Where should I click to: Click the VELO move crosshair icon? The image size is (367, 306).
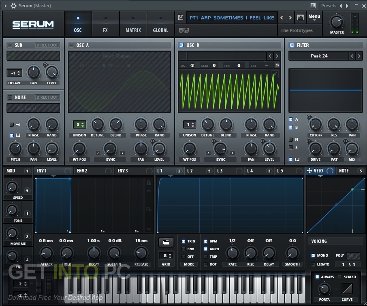click(x=309, y=171)
